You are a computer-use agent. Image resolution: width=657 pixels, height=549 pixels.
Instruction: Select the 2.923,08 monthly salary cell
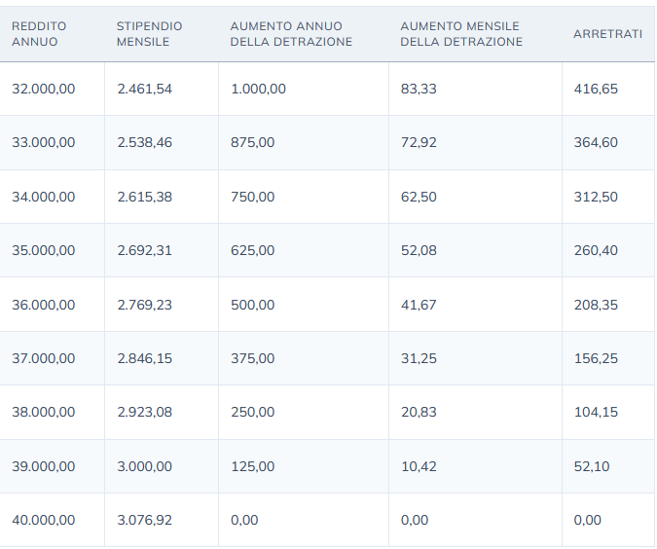coord(144,412)
